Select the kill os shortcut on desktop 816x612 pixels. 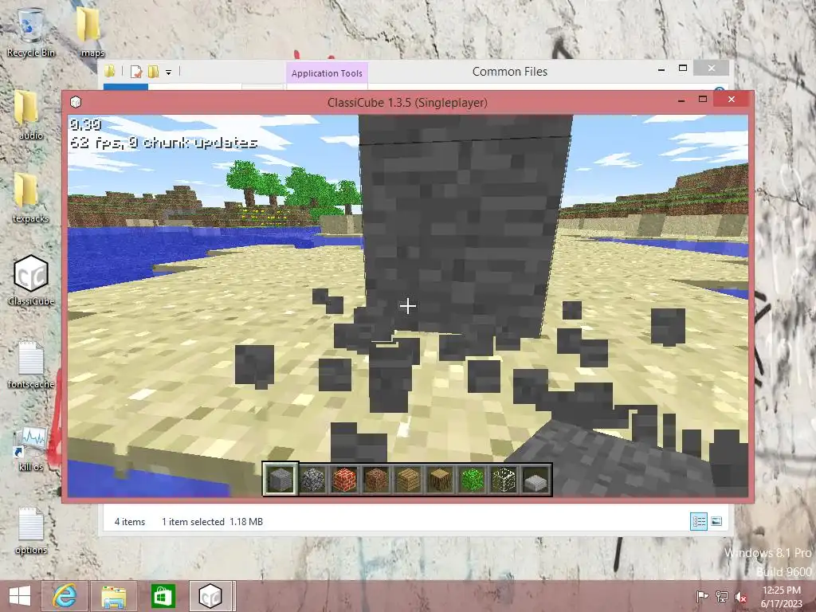tap(31, 448)
